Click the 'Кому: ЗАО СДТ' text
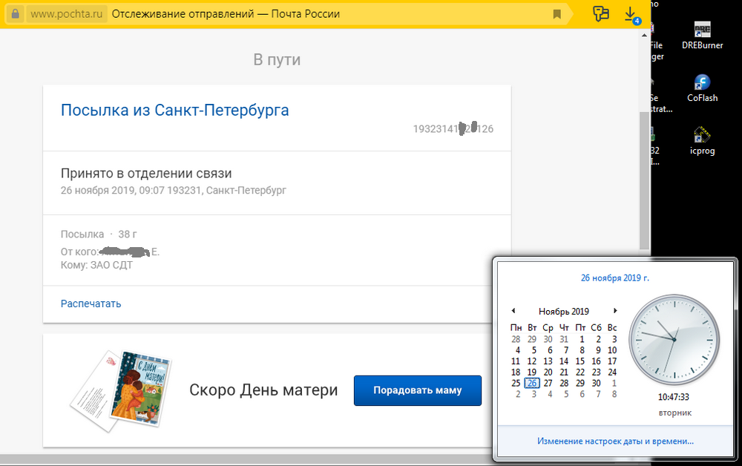742x466 pixels. click(x=96, y=265)
